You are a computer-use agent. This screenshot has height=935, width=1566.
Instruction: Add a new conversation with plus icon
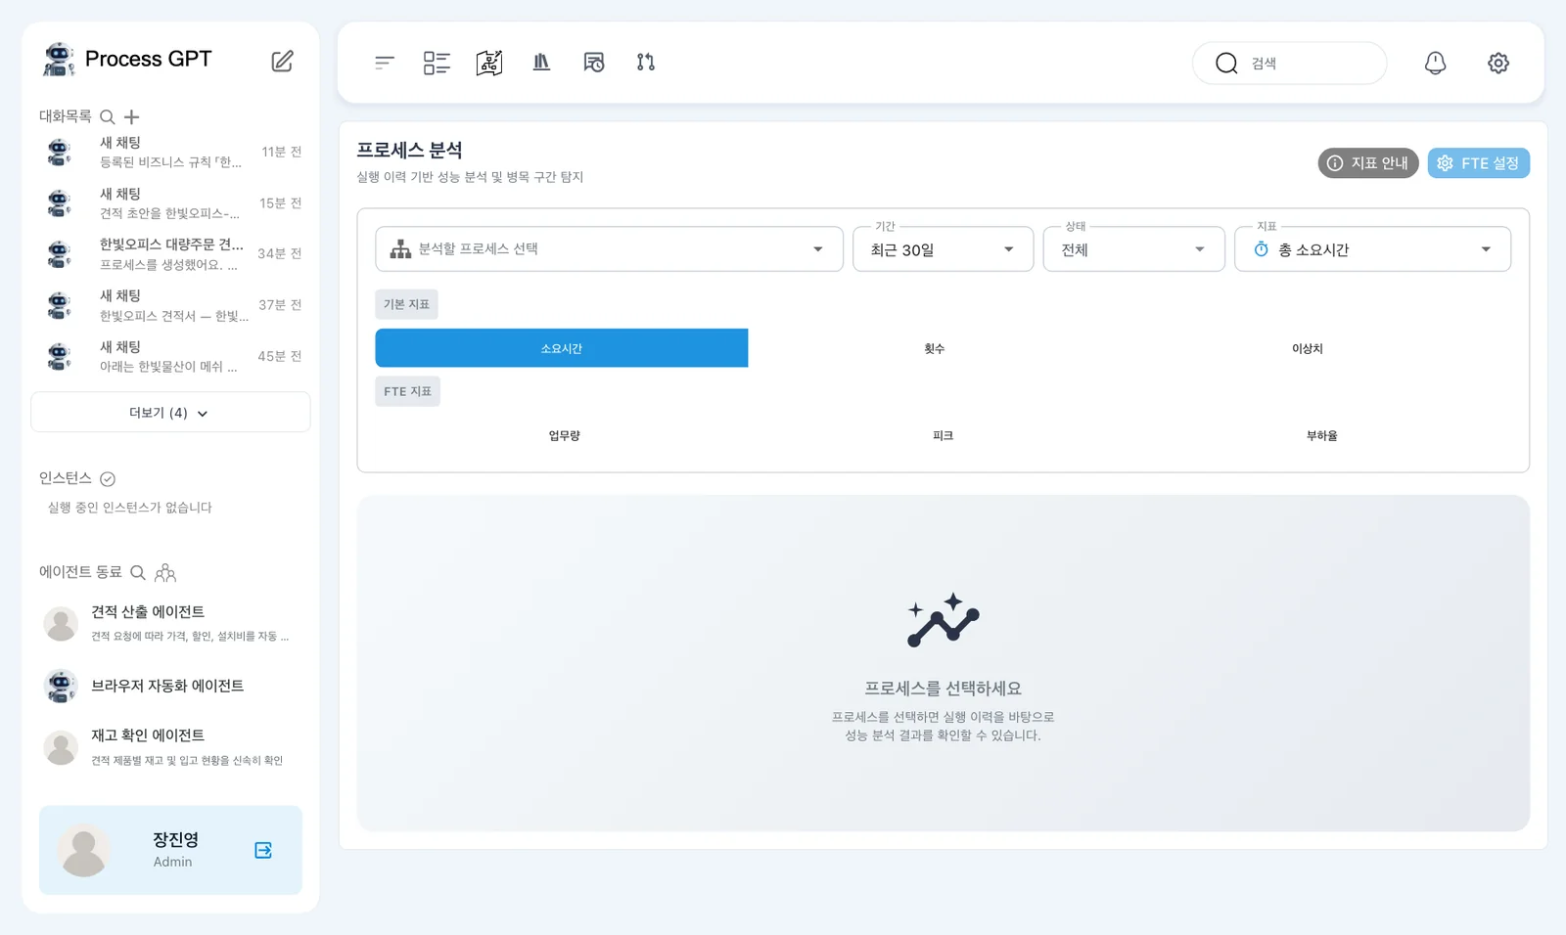(131, 116)
